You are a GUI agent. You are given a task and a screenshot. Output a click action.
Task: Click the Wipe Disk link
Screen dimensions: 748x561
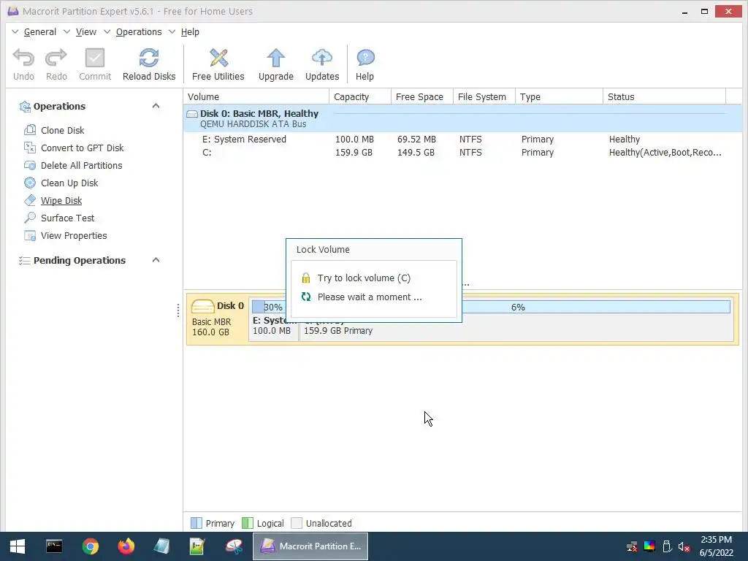pyautogui.click(x=61, y=201)
